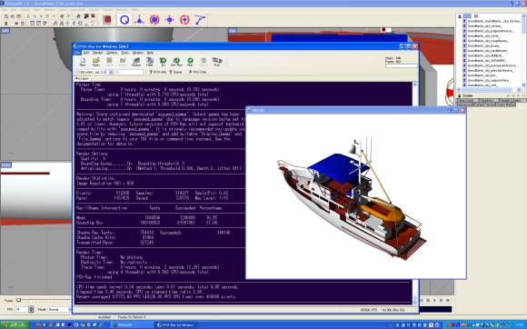Click the Queue icon in POV-Ray toolbar
Screen dimensions: 527x329
coord(136,62)
